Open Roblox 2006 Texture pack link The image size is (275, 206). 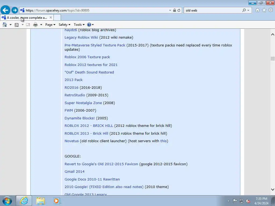87,57
